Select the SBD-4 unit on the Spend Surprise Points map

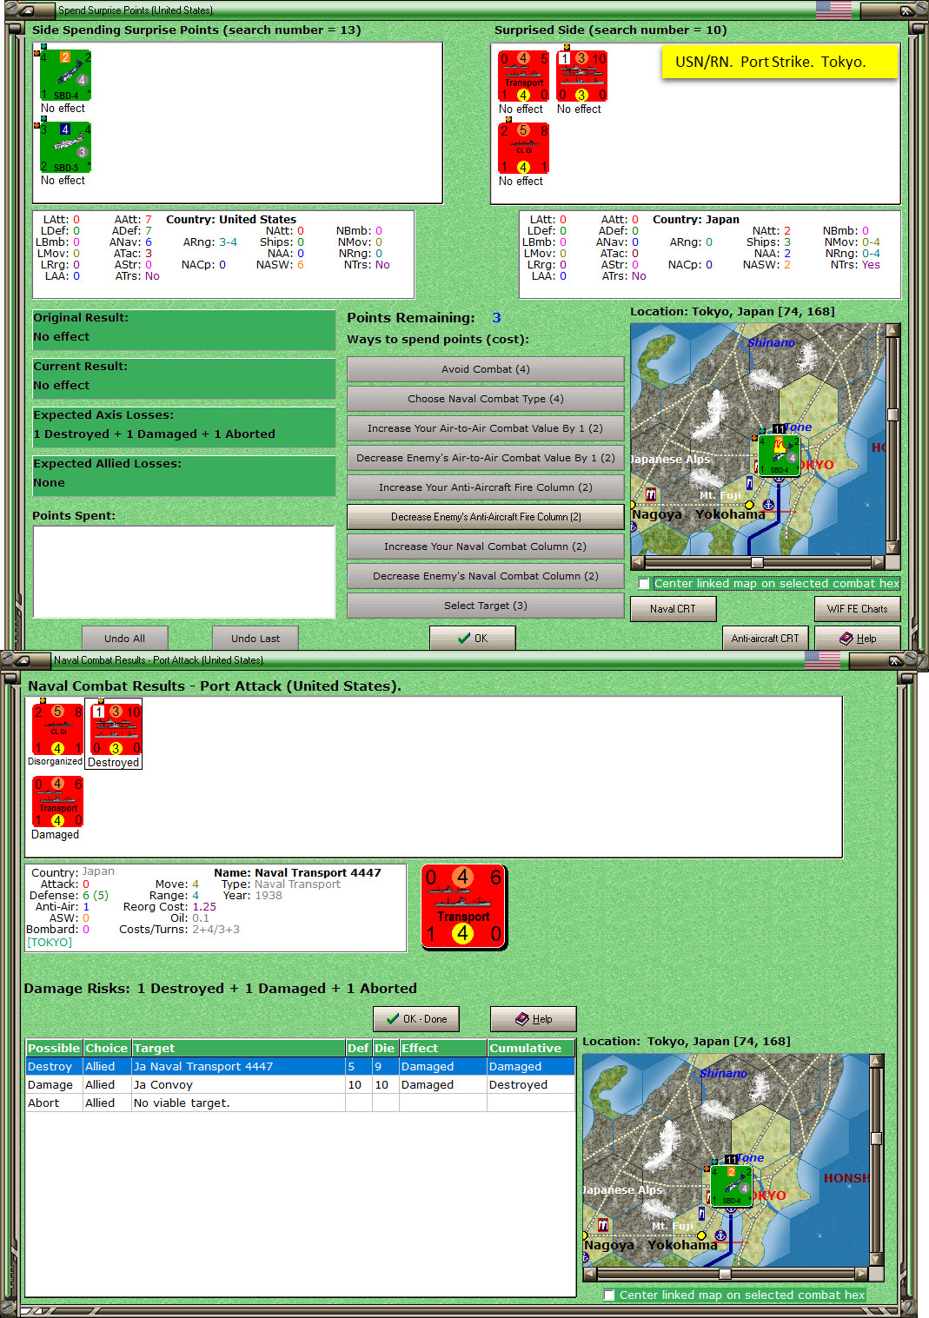tap(779, 455)
